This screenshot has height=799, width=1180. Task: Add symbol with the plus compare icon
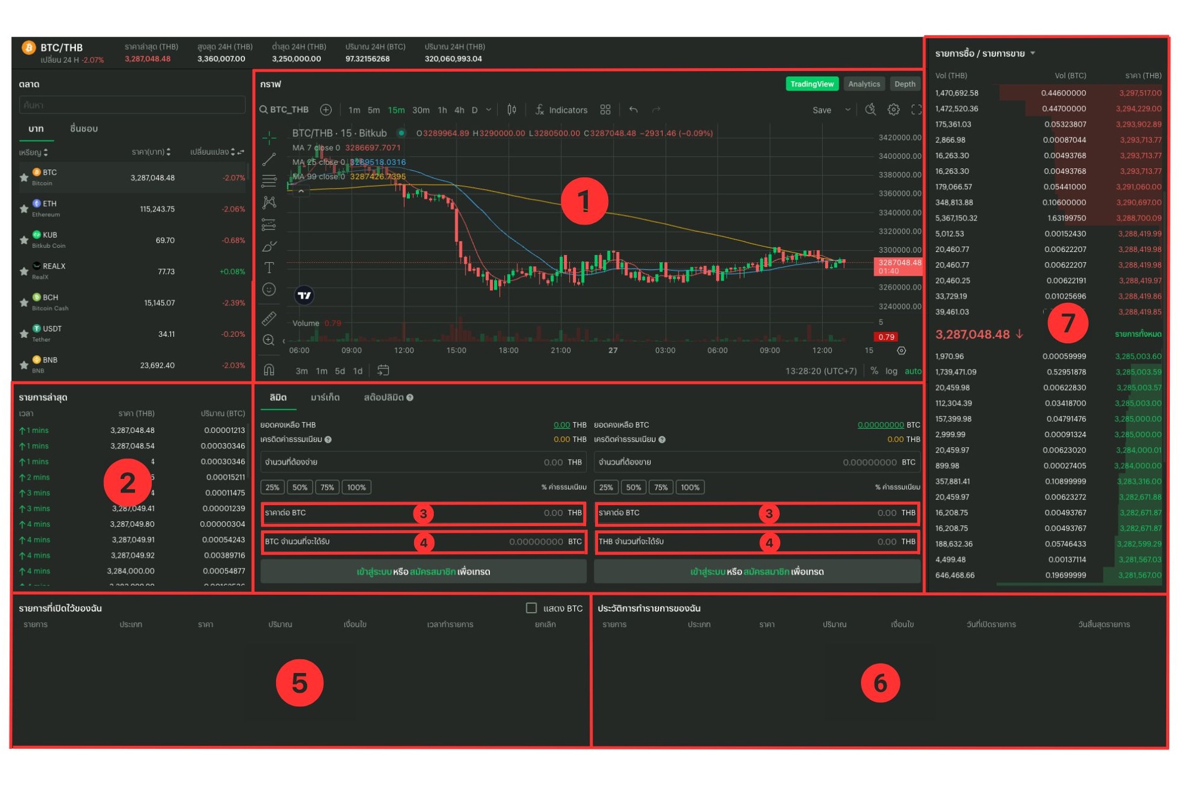click(326, 110)
